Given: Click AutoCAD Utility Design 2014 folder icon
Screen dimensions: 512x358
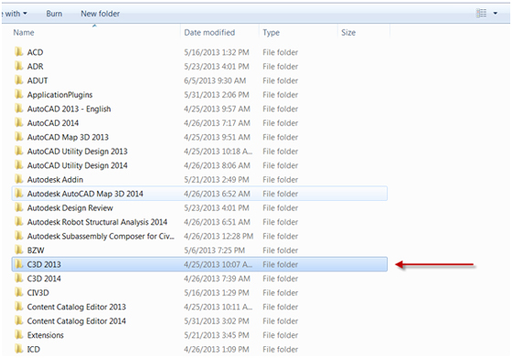Looking at the screenshot, I should tap(19, 165).
